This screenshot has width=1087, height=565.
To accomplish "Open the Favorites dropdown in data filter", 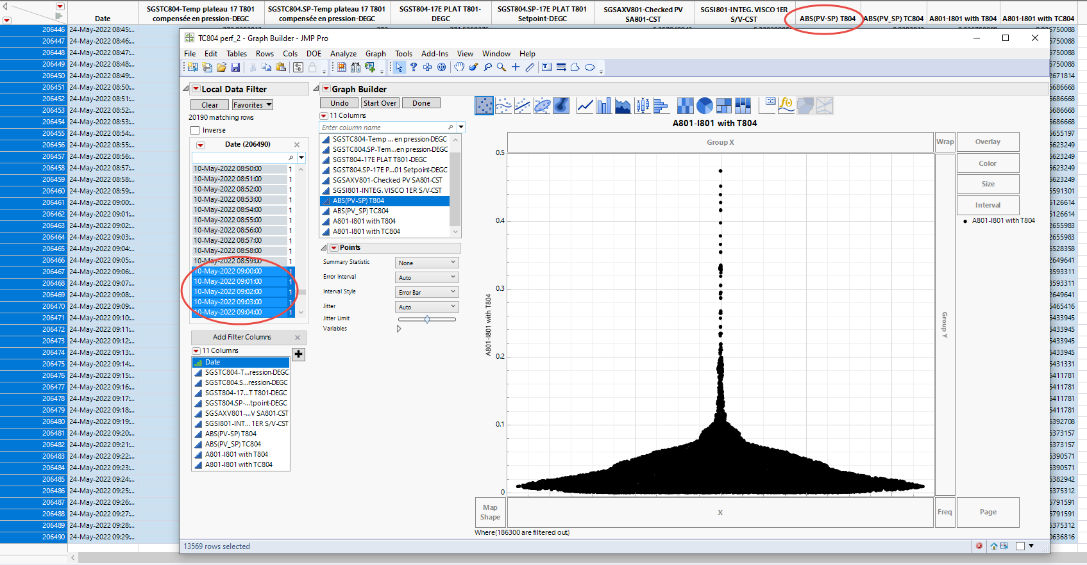I will tap(252, 105).
